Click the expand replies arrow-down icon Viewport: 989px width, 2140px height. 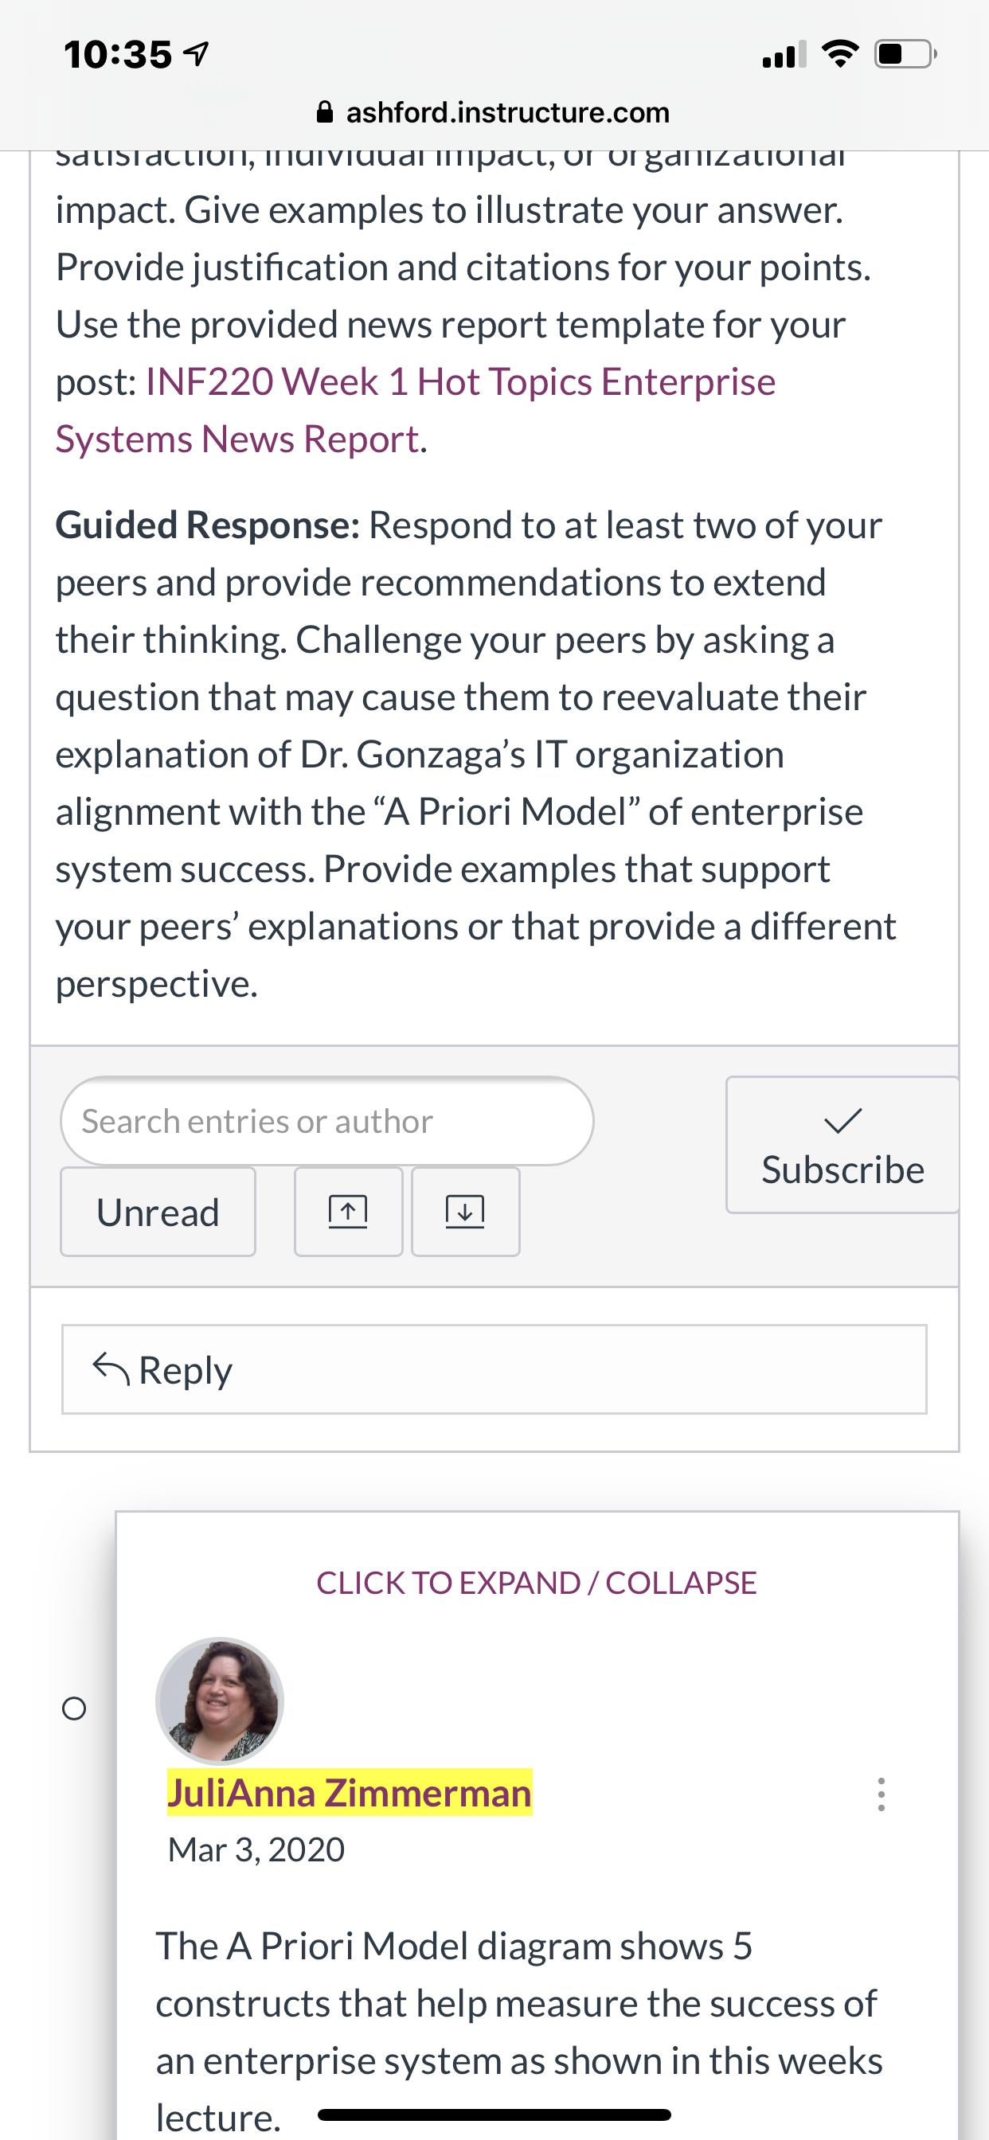[x=465, y=1211]
